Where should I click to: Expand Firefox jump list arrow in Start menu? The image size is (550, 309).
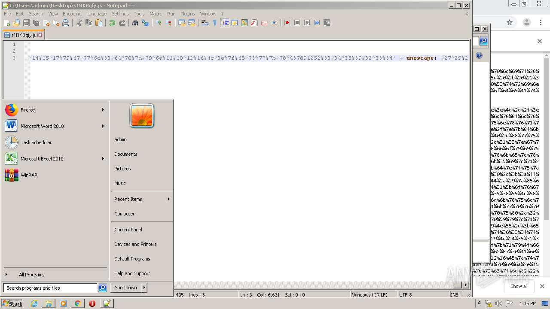click(x=103, y=110)
